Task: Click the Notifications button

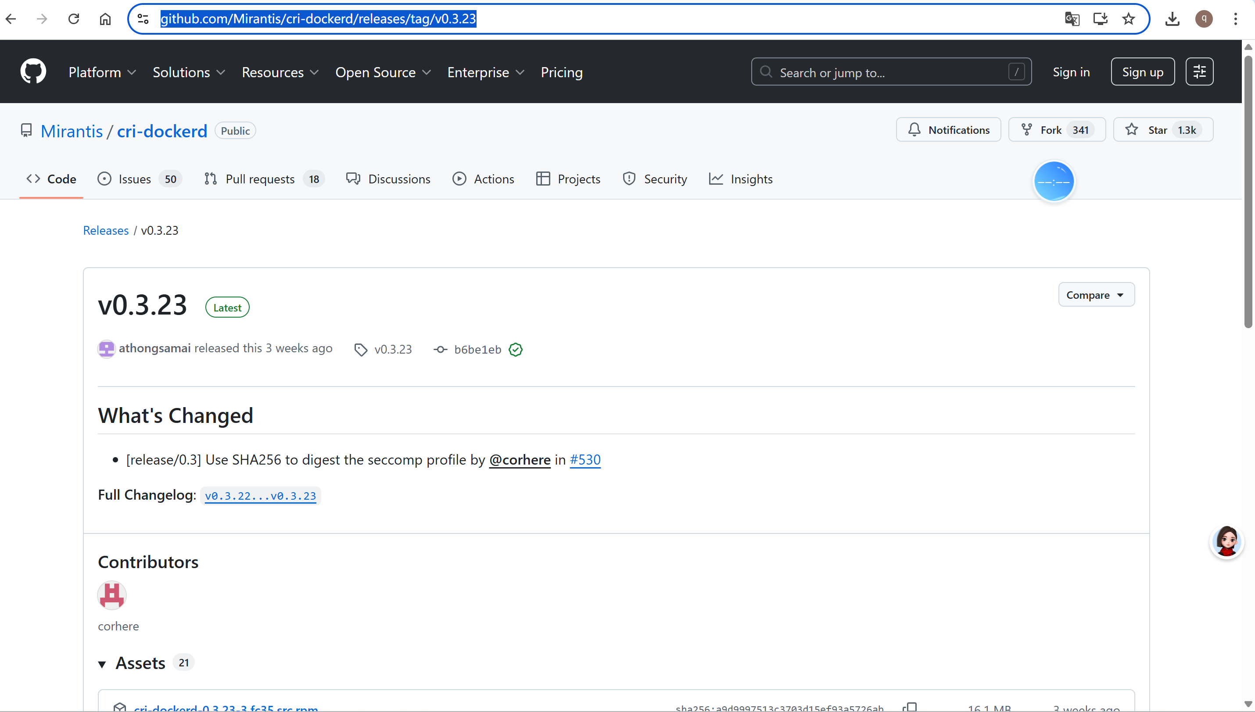Action: [948, 130]
